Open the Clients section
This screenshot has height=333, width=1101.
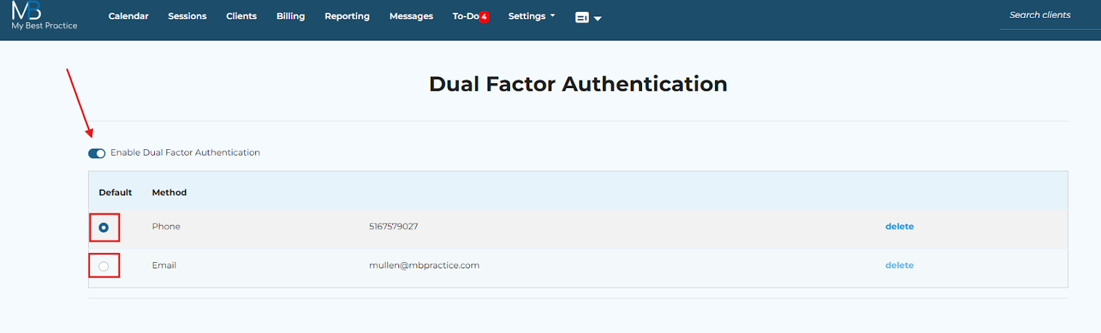click(x=242, y=16)
